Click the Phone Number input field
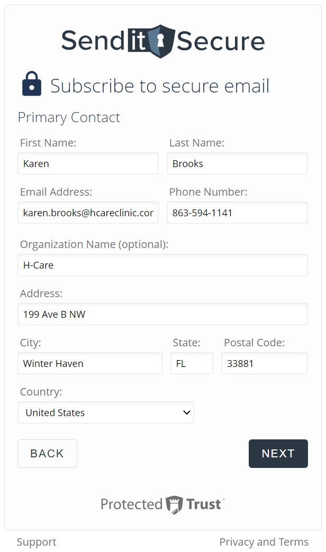The image size is (326, 552). point(237,213)
